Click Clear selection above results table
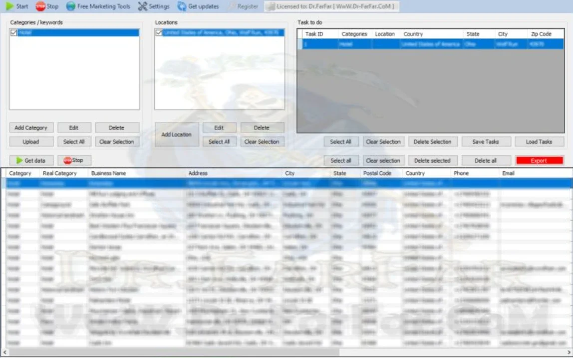The image size is (573, 358). point(383,160)
